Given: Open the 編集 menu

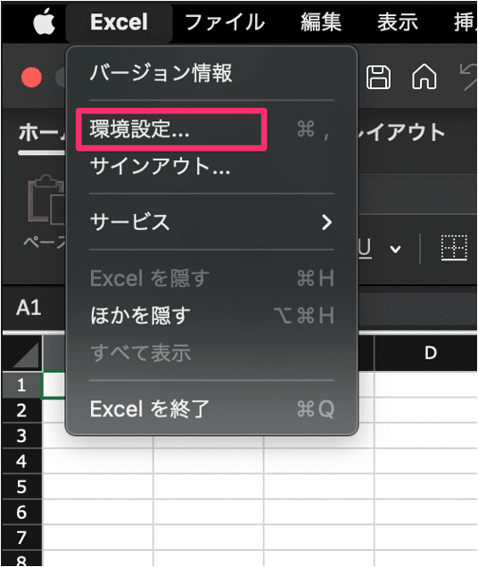Looking at the screenshot, I should [x=321, y=22].
